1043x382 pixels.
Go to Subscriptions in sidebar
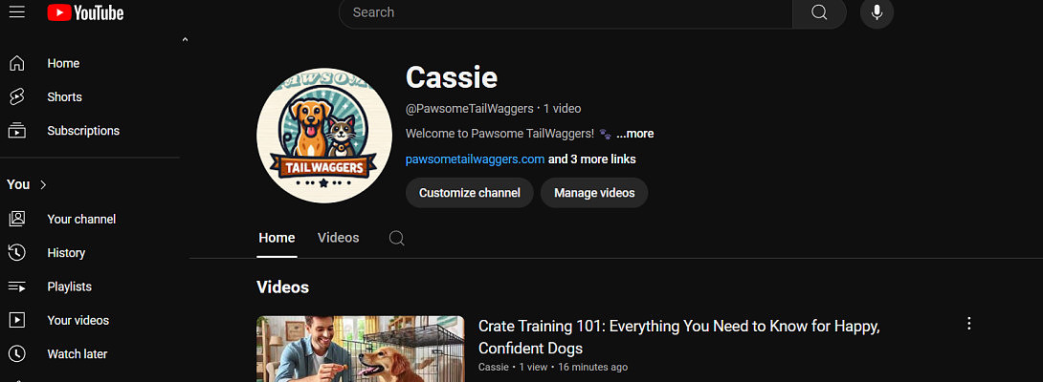coord(83,131)
